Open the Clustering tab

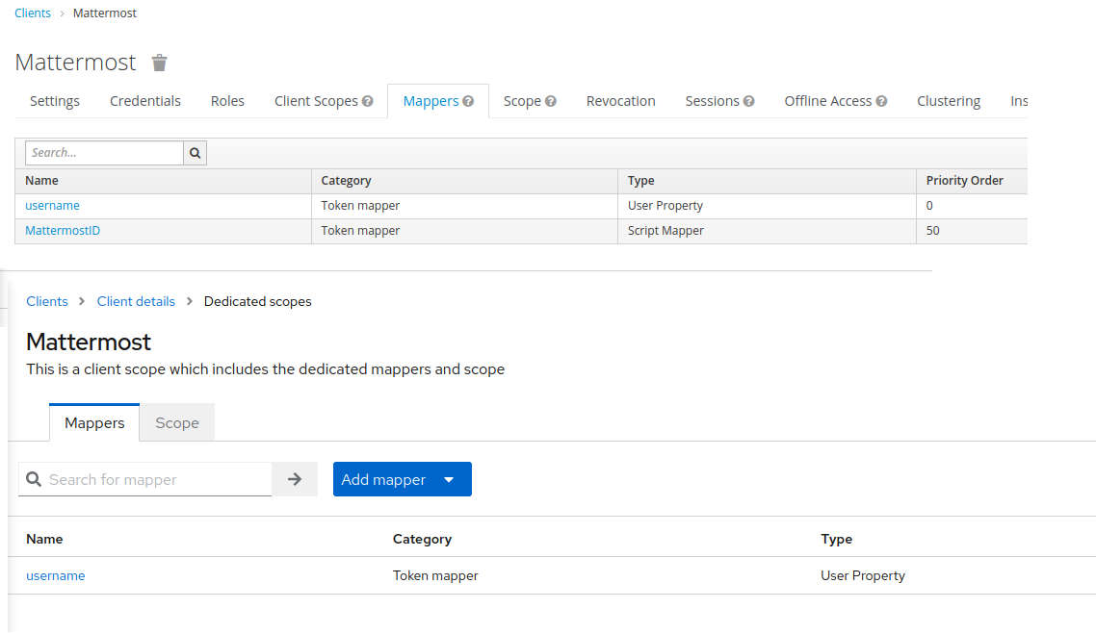949,101
